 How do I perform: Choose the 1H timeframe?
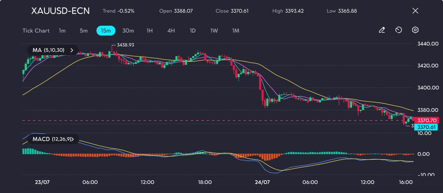[x=150, y=31]
